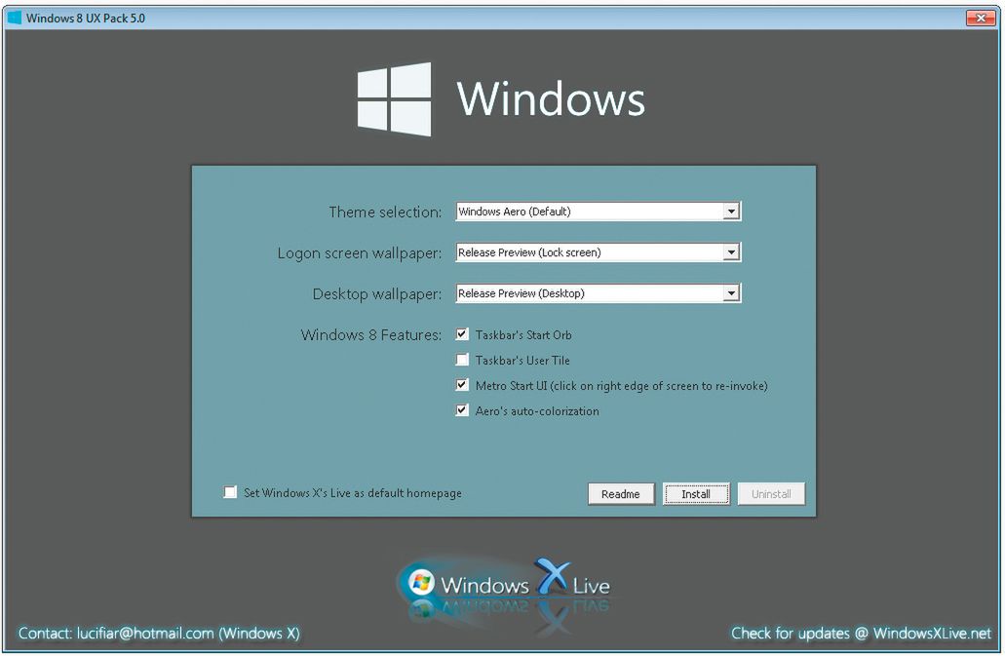Open the Desktop wallpaper dropdown

[598, 293]
